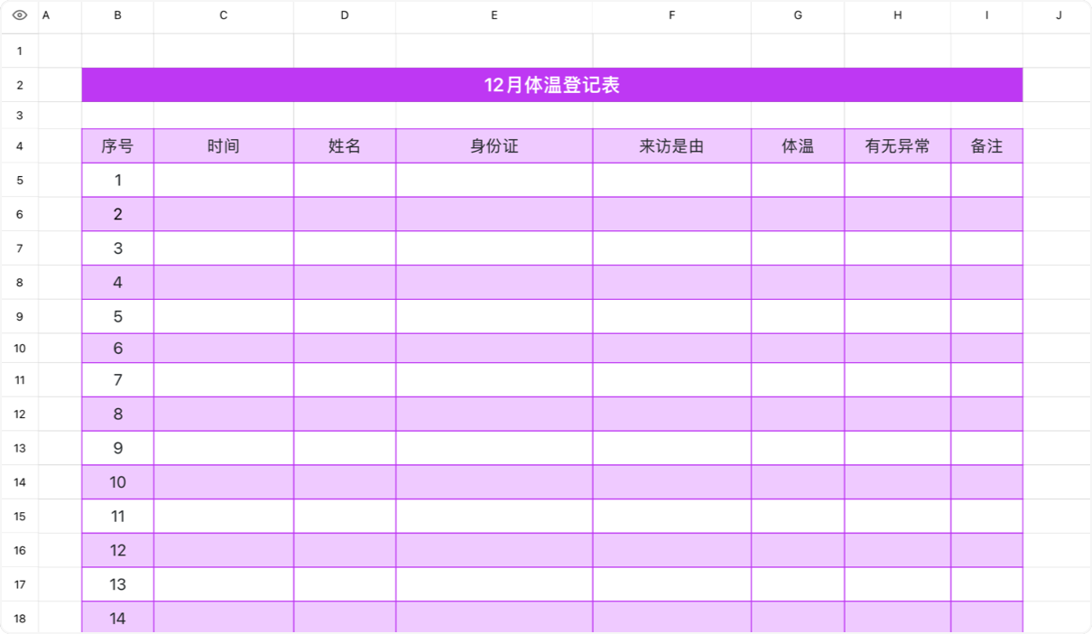1092x634 pixels.
Task: Click the empty 有无异常 cell for entry 13
Action: click(898, 585)
